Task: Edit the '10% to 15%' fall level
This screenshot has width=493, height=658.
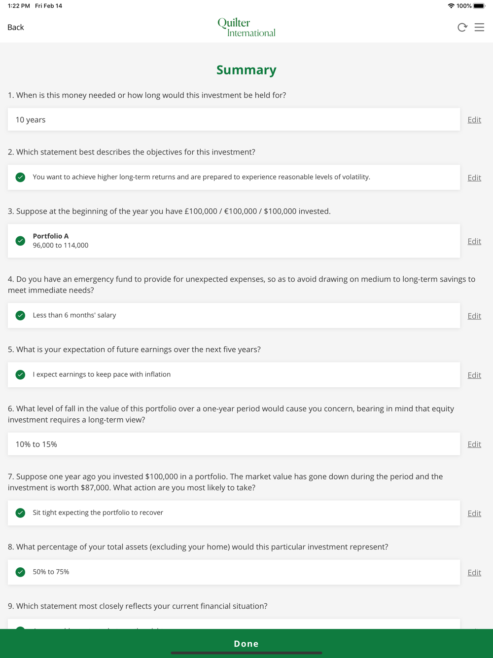Action: (474, 444)
